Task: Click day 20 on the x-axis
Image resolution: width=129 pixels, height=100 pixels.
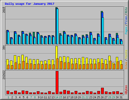Action: [79, 97]
